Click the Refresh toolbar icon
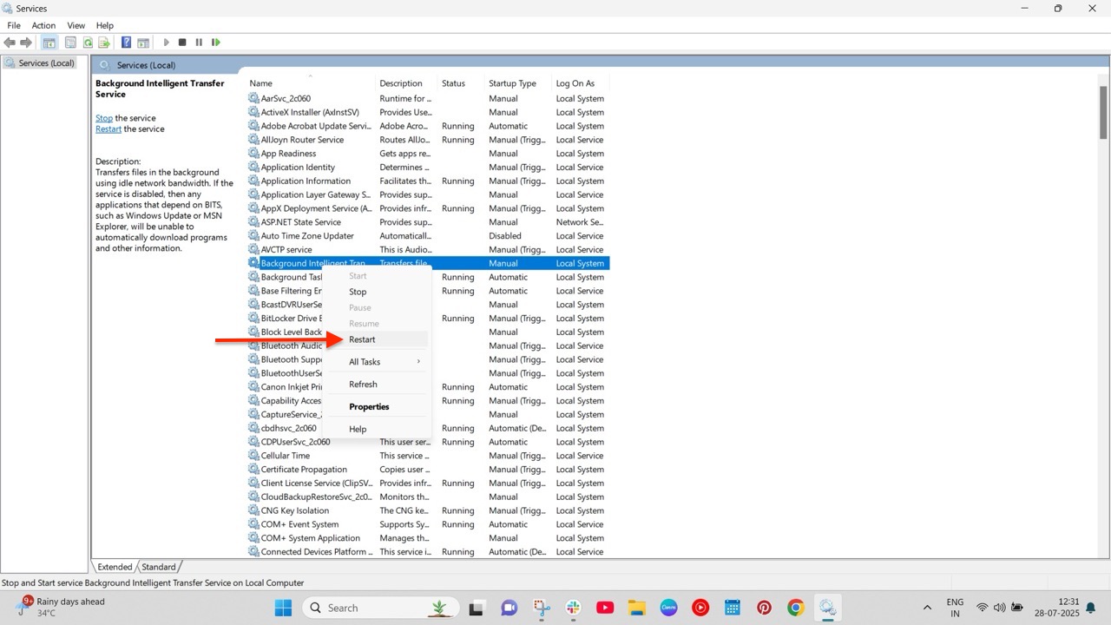 click(88, 42)
